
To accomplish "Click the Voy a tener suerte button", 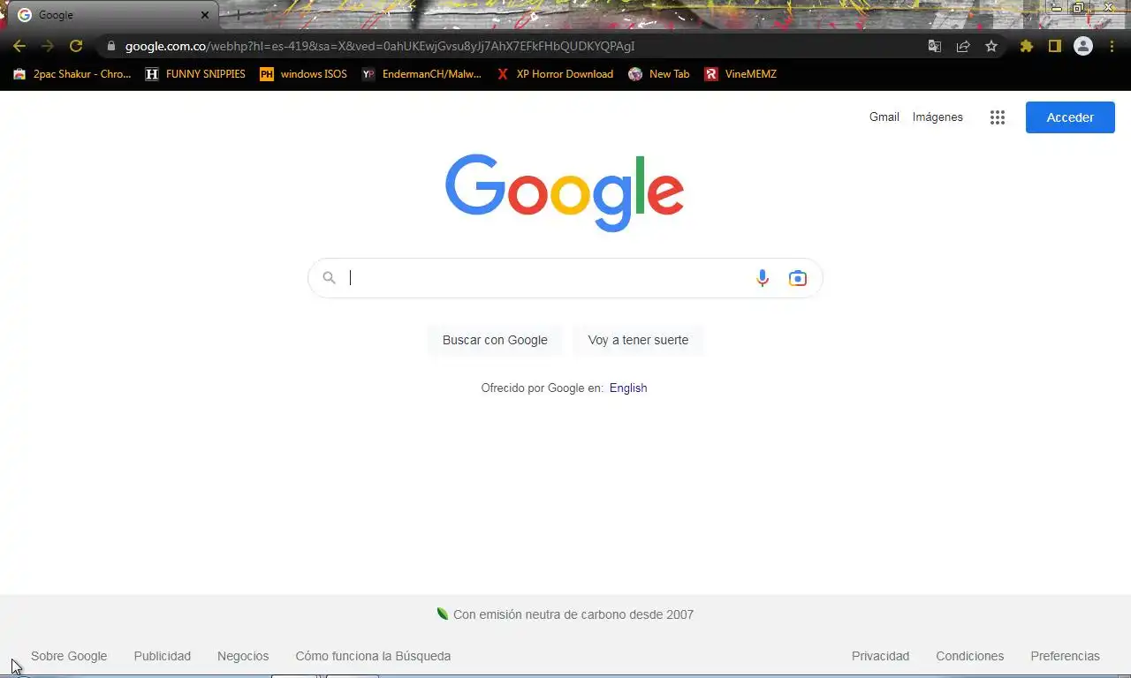I will click(638, 340).
